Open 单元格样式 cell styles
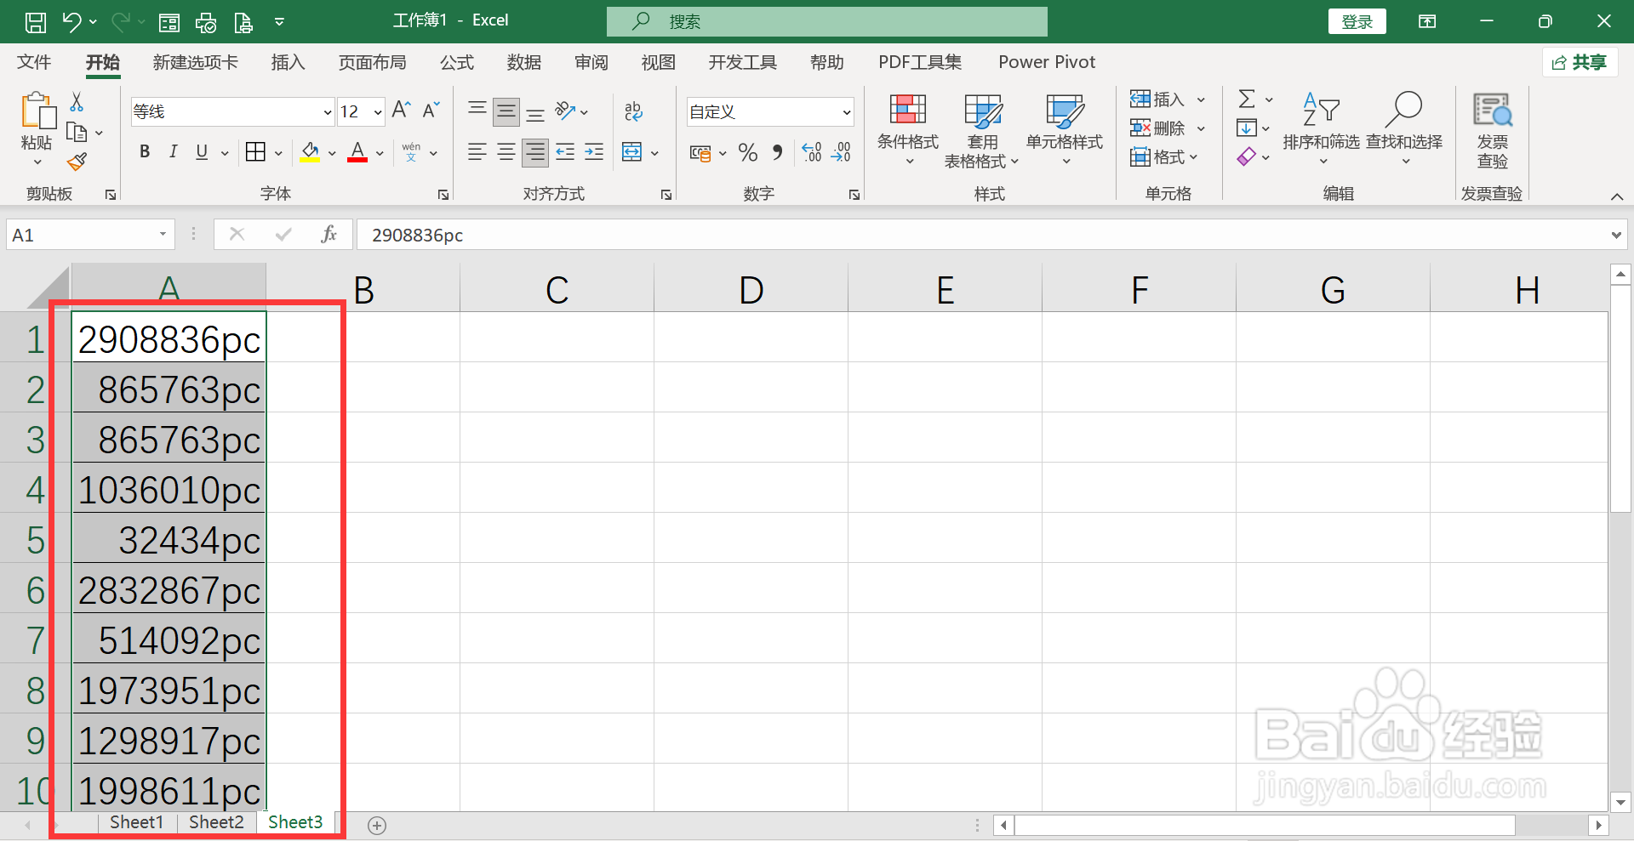1634x841 pixels. [1065, 129]
